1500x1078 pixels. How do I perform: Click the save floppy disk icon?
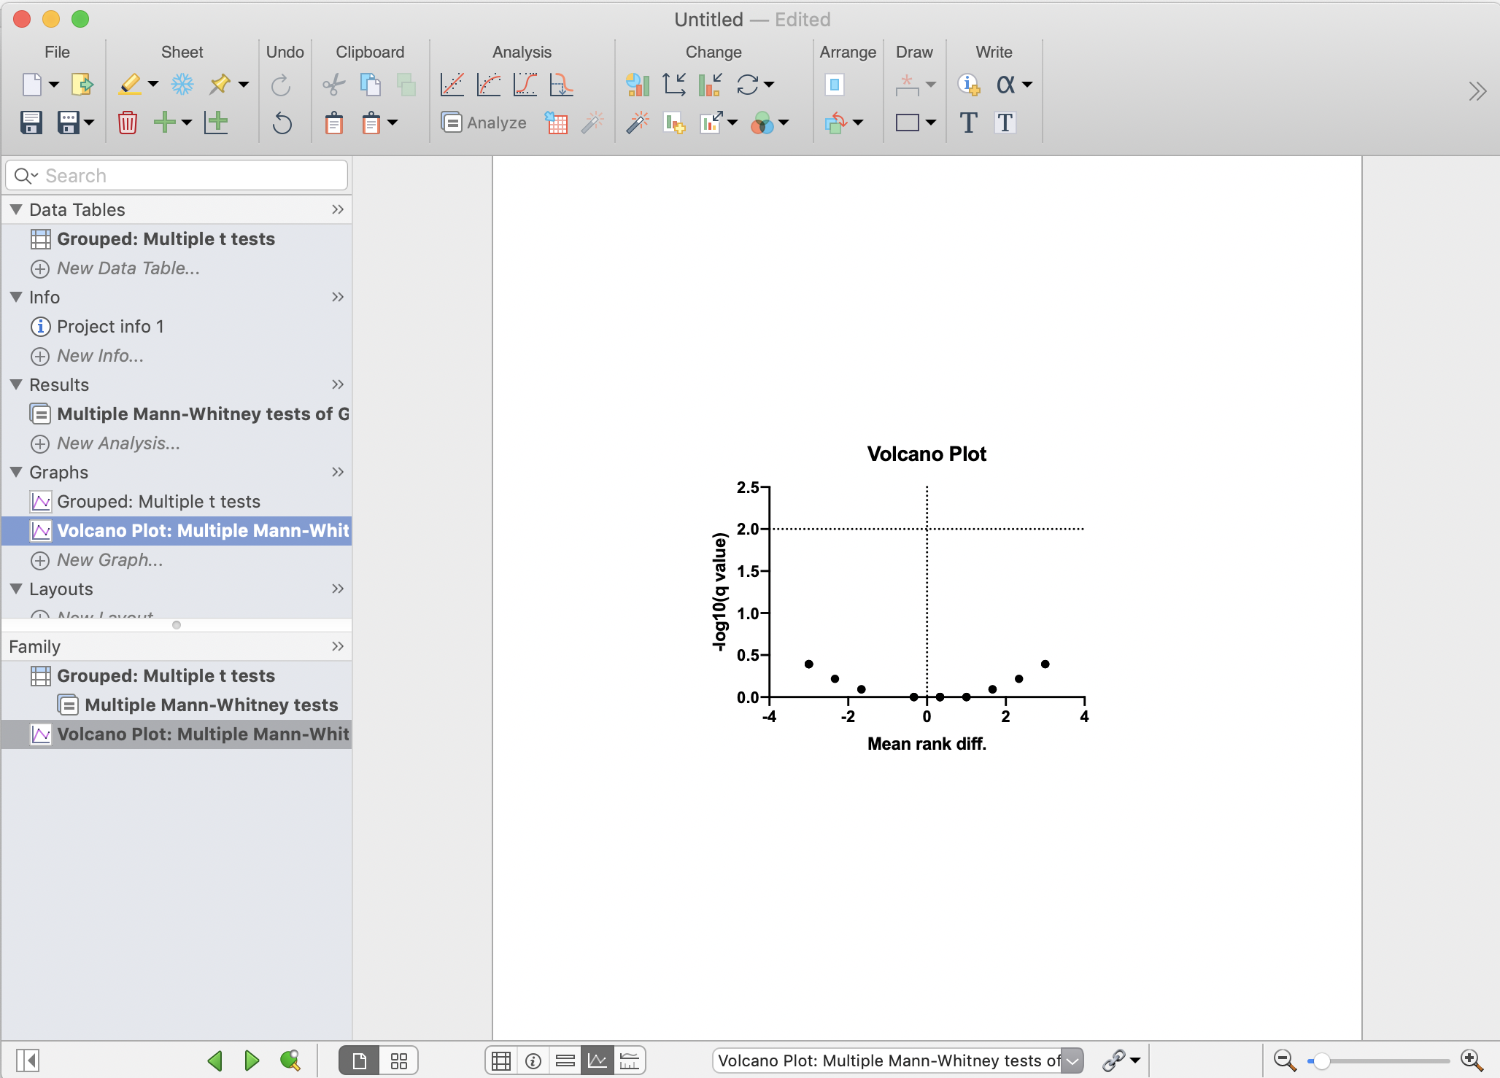(31, 123)
